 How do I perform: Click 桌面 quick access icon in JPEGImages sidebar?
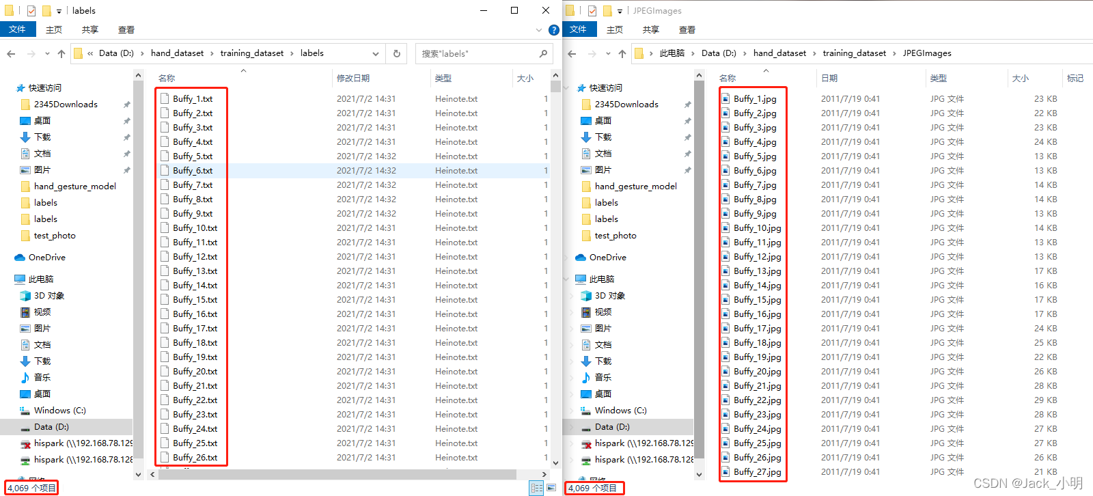point(586,120)
